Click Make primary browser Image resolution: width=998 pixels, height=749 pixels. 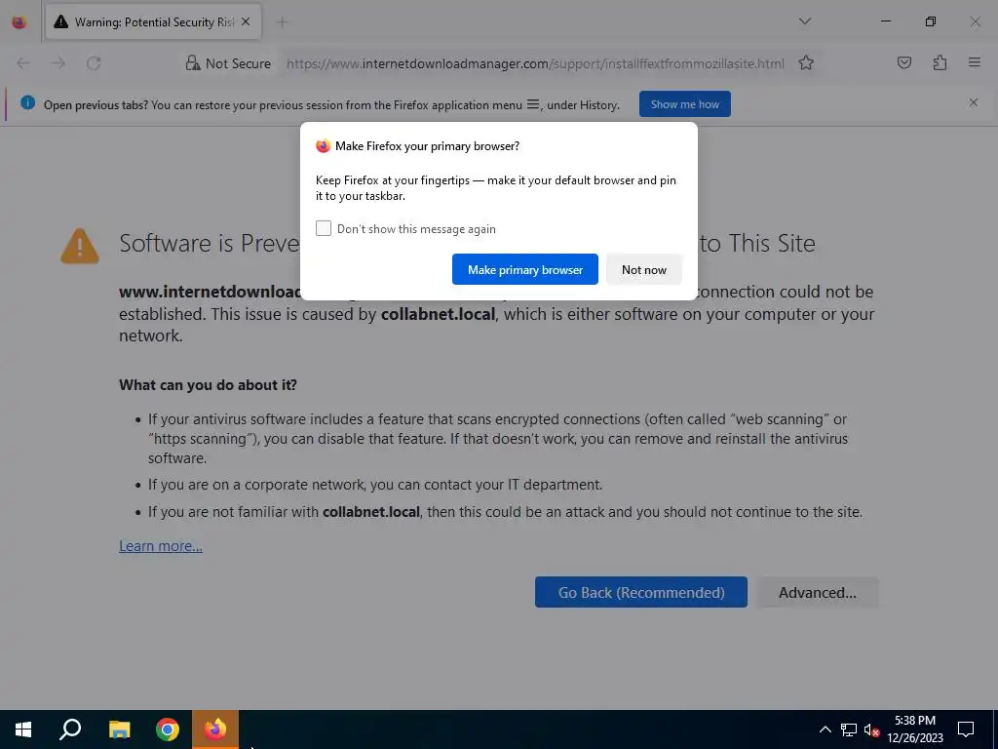525,269
